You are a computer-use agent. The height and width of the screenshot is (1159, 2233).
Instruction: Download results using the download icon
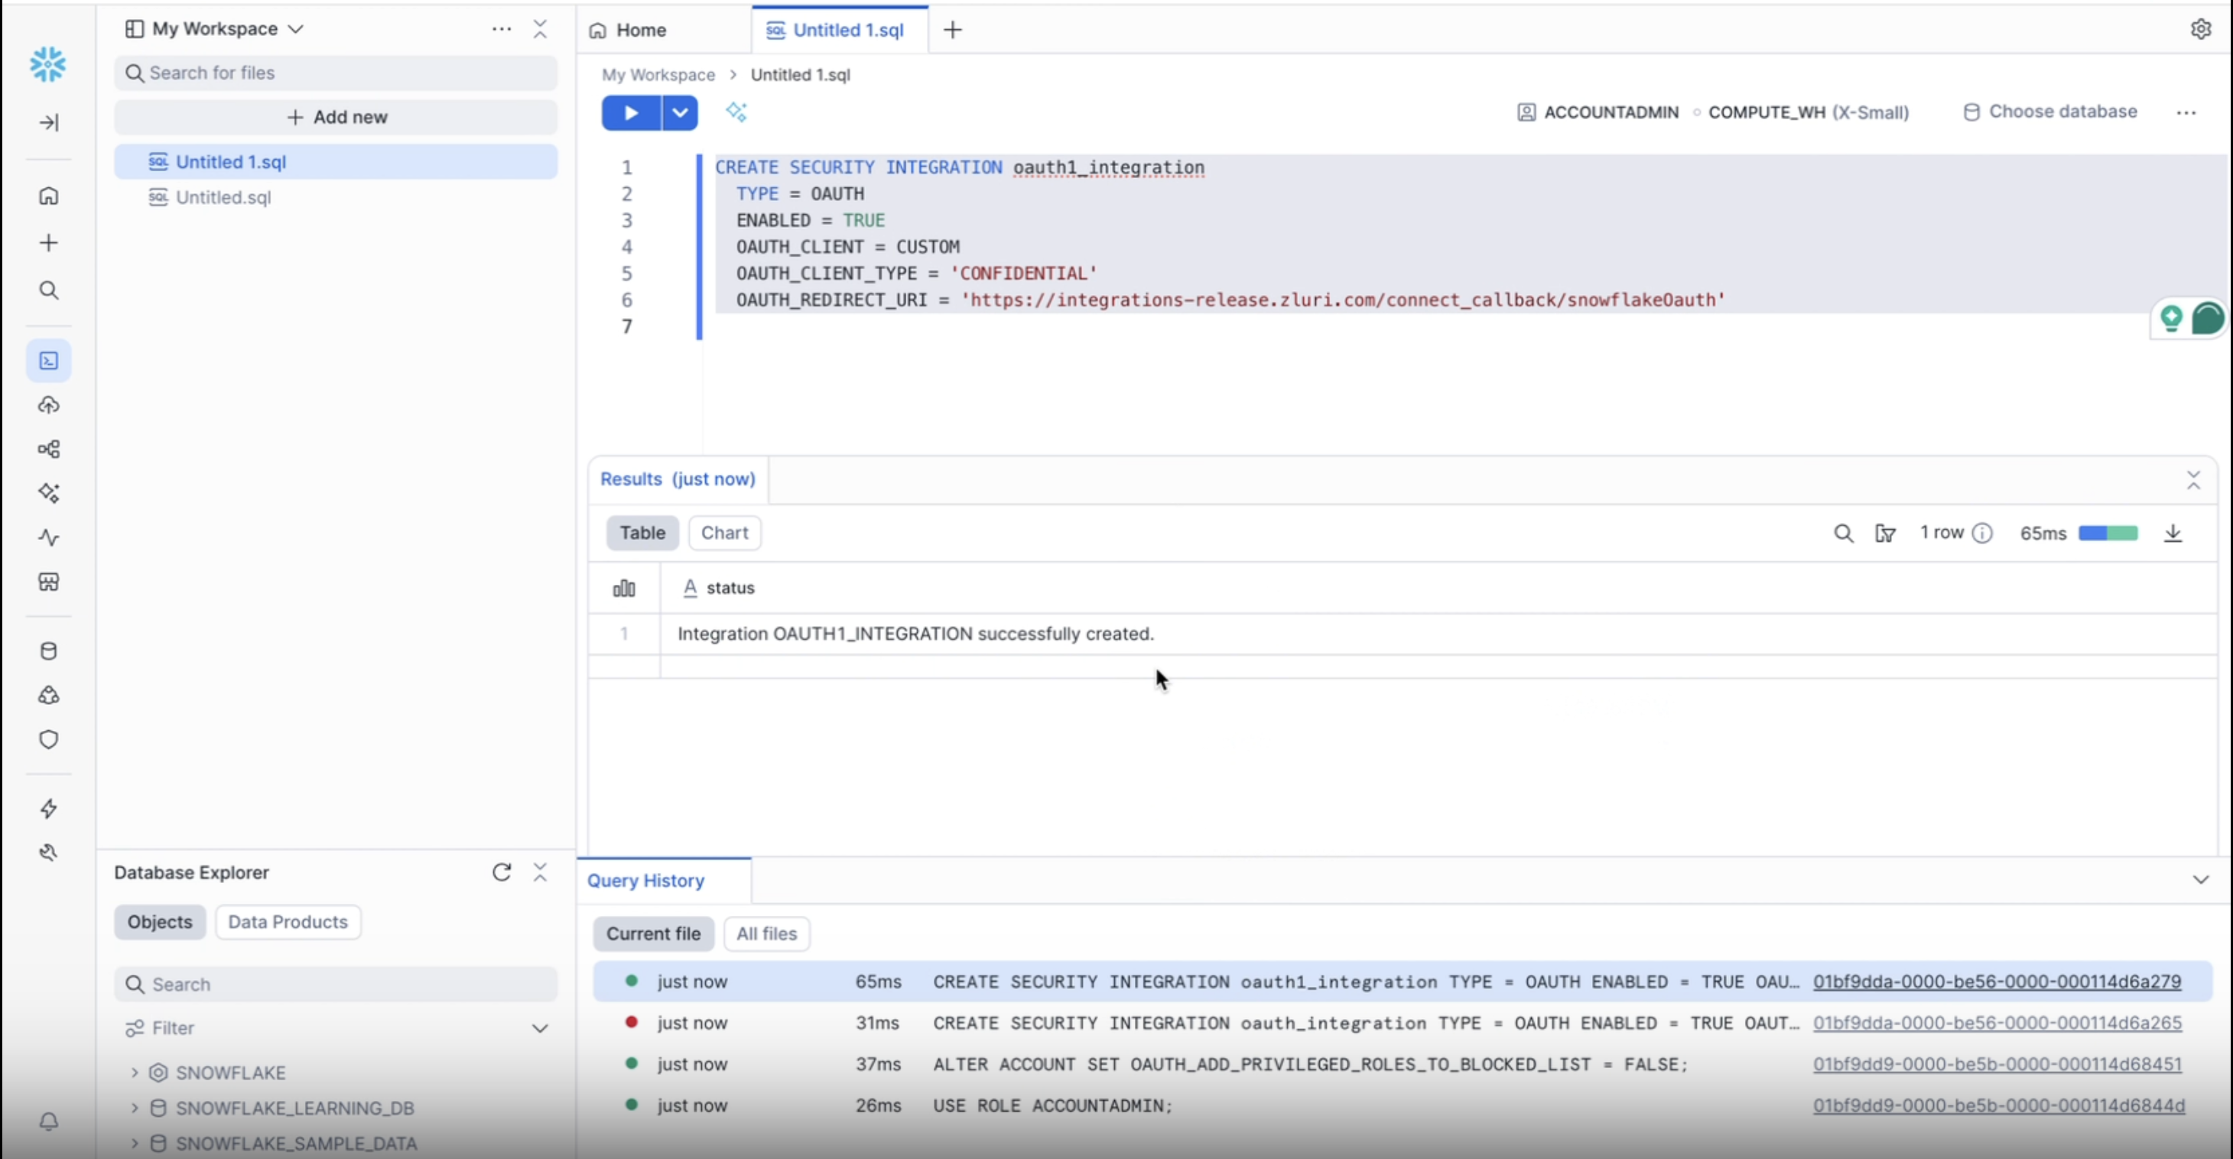pyautogui.click(x=2173, y=533)
